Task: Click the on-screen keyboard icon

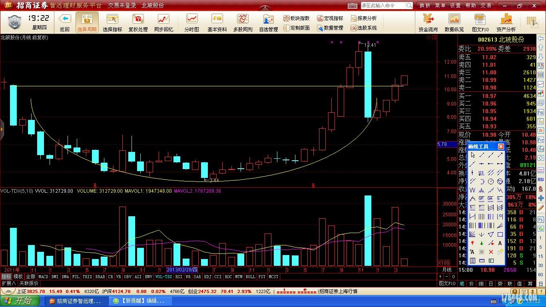Action: (x=352, y=6)
